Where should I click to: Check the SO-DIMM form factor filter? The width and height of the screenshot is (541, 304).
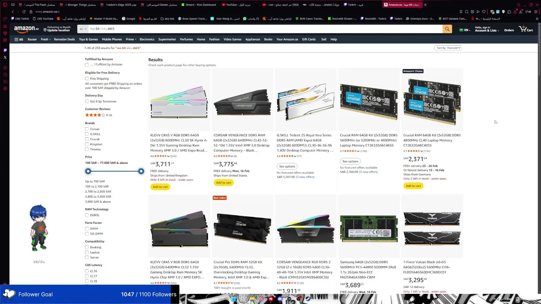(87, 233)
